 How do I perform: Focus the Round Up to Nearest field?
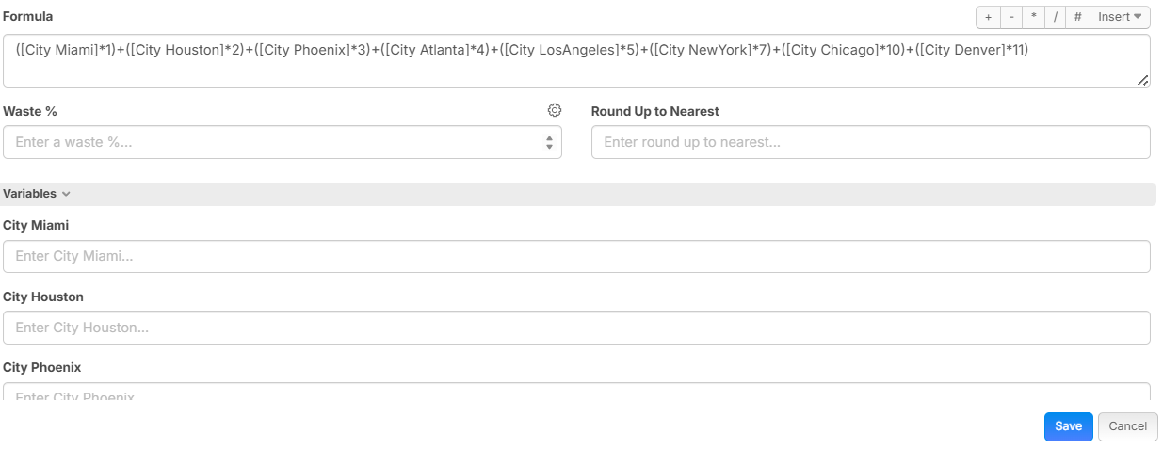point(870,142)
